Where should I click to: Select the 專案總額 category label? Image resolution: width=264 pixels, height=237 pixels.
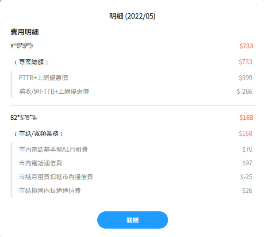click(31, 62)
